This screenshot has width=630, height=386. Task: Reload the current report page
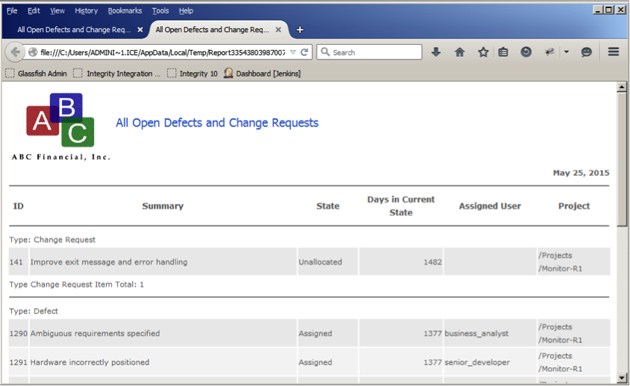305,52
